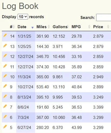Sort table by MPG column
The image size is (111, 133).
pyautogui.click(x=81, y=27)
